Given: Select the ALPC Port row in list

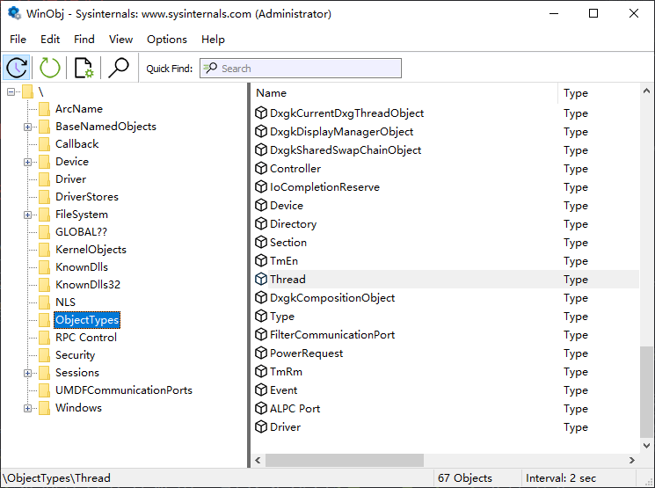Looking at the screenshot, I should pyautogui.click(x=446, y=409).
